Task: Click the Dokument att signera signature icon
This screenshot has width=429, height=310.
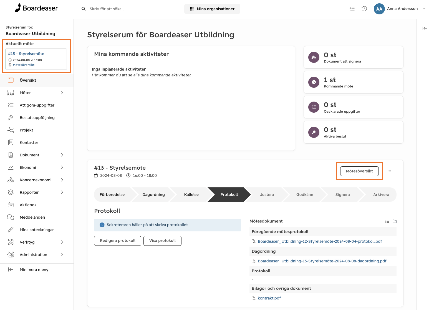Action: [314, 57]
